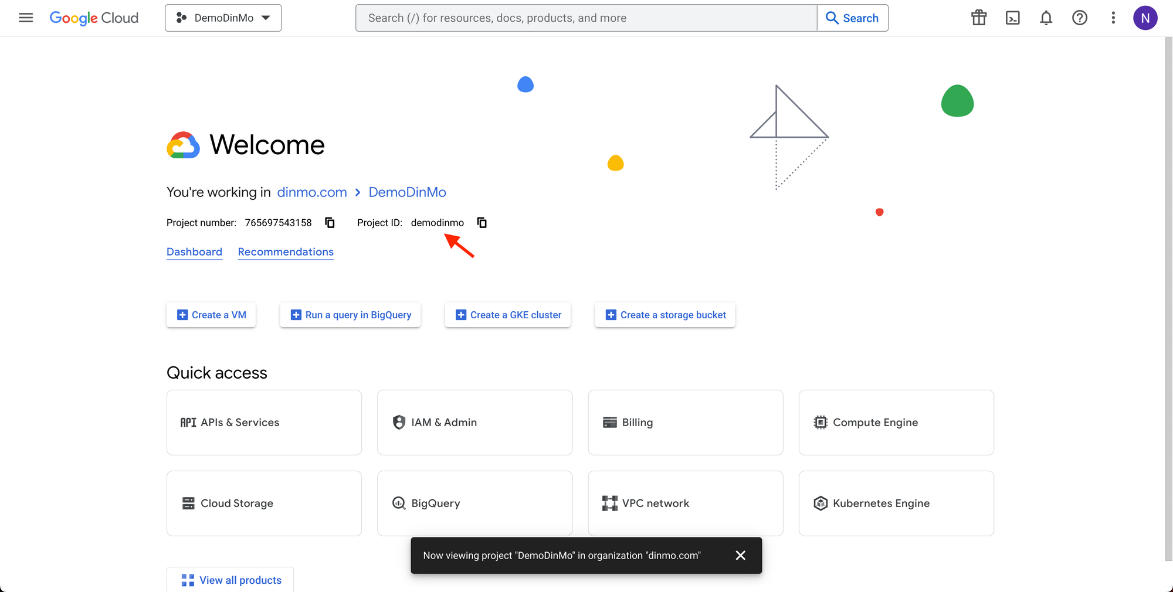Open the help question mark icon
This screenshot has height=592, width=1173.
point(1079,18)
